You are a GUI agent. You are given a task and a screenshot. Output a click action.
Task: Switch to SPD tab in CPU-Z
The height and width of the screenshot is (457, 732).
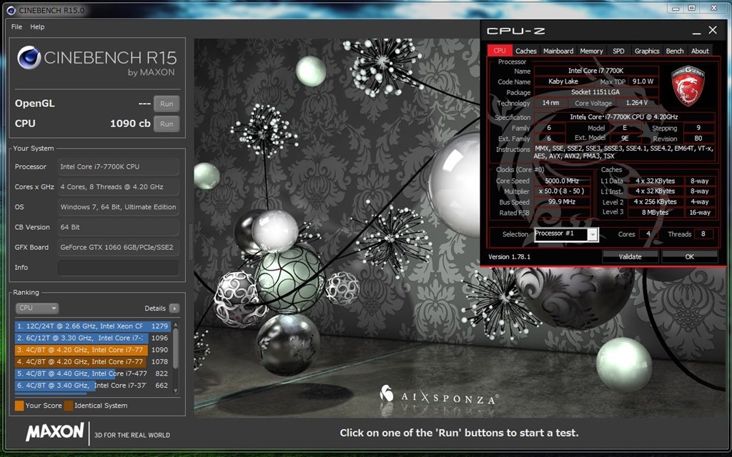coord(618,51)
